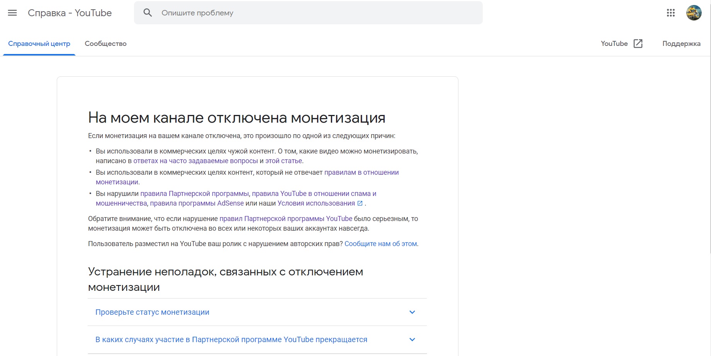711x356 pixels.
Task: Open YouTube via the external link icon
Action: pyautogui.click(x=638, y=43)
